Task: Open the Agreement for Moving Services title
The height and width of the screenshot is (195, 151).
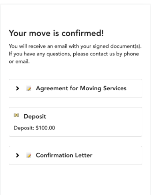Action: pos(81,88)
